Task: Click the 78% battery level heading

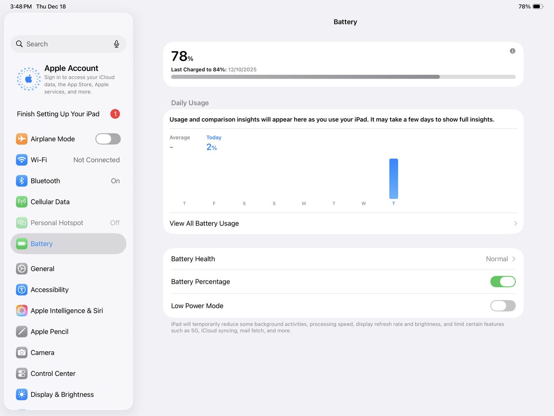Action: point(182,56)
